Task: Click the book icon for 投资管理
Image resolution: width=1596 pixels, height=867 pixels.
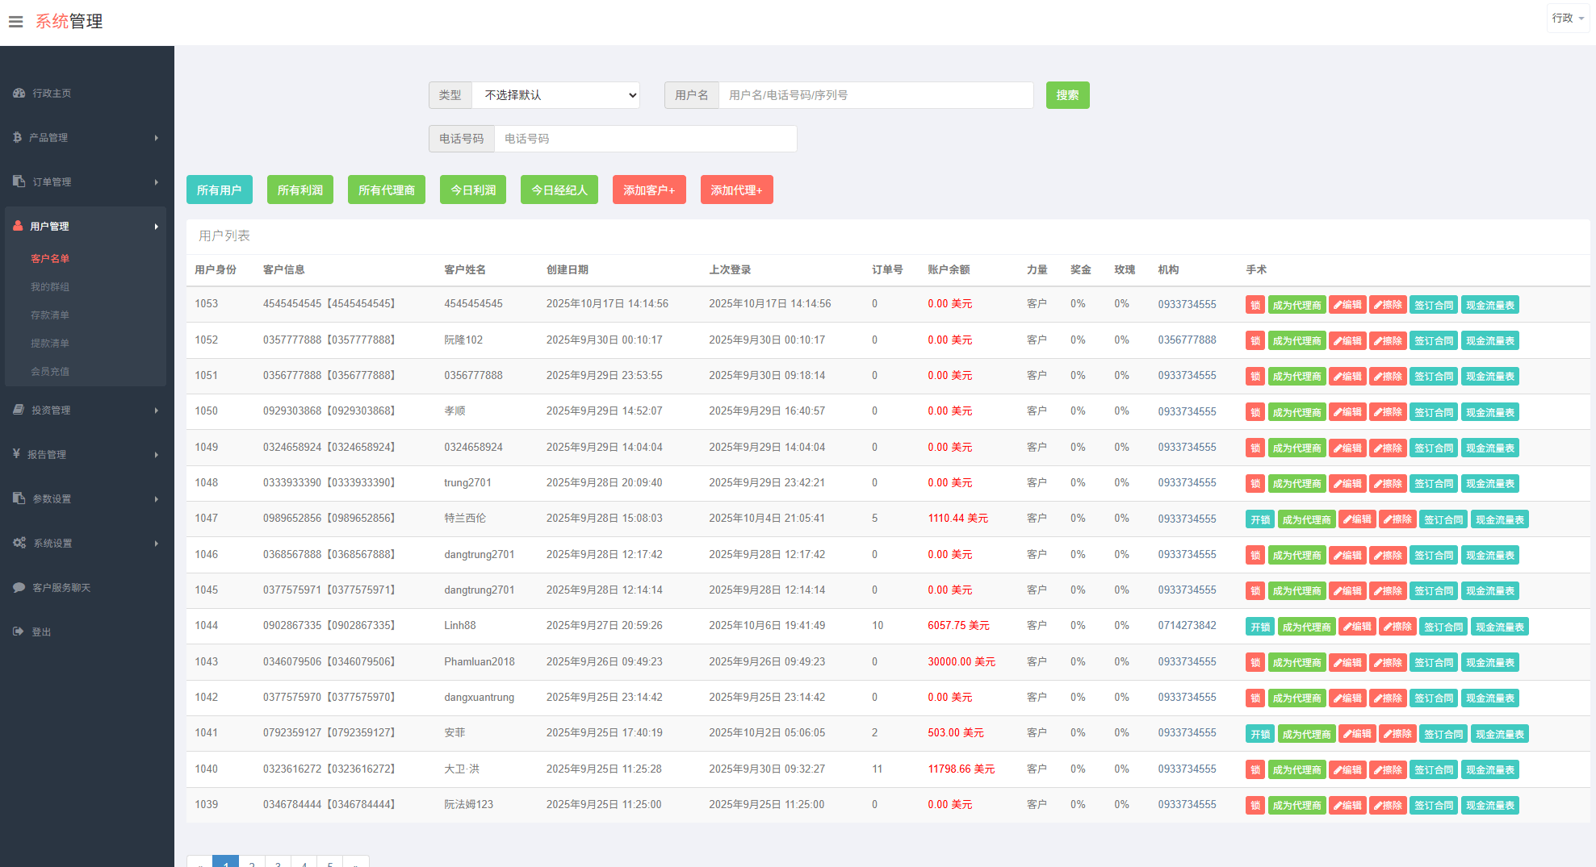Action: (19, 411)
